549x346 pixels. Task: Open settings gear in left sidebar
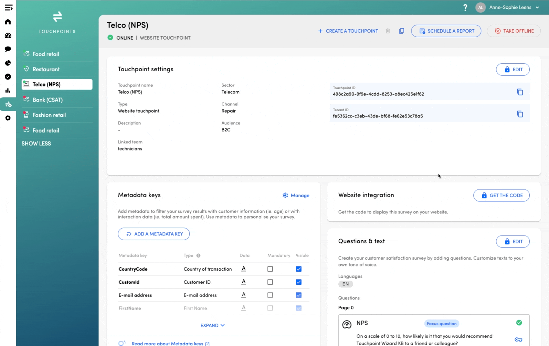tap(8, 118)
